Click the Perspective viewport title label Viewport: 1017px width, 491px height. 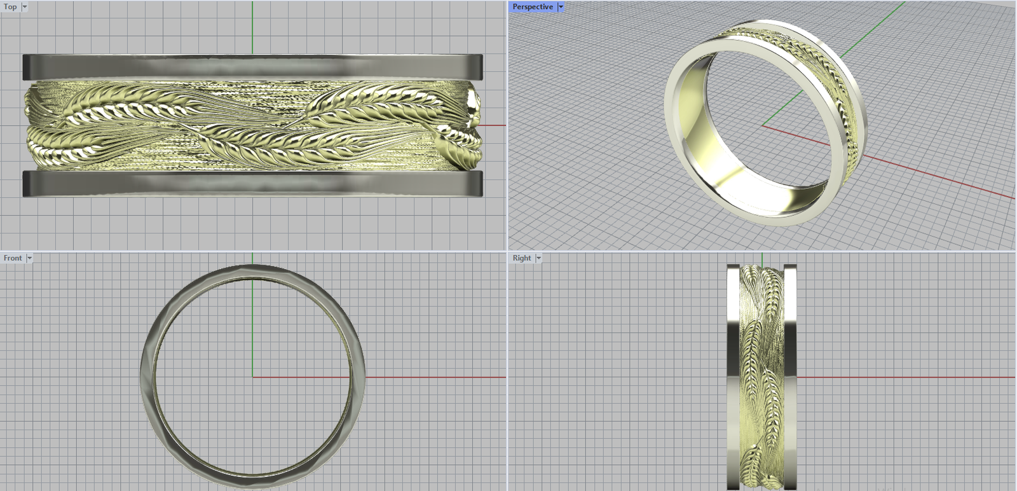pyautogui.click(x=533, y=7)
